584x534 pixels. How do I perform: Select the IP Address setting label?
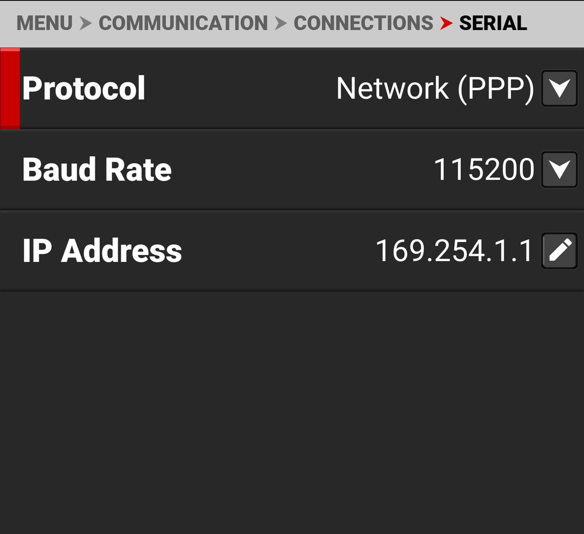point(102,251)
